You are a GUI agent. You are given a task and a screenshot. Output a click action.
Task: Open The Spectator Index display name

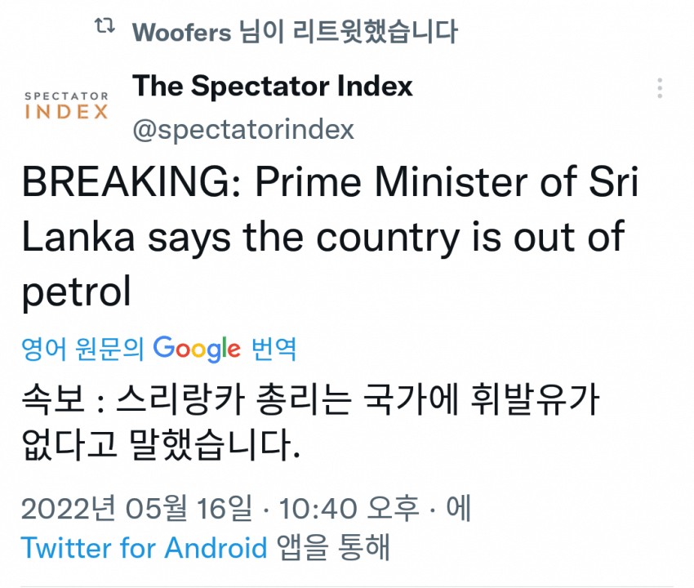[273, 86]
